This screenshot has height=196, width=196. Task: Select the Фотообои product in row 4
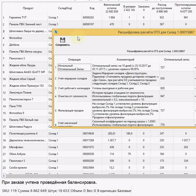[16, 38]
